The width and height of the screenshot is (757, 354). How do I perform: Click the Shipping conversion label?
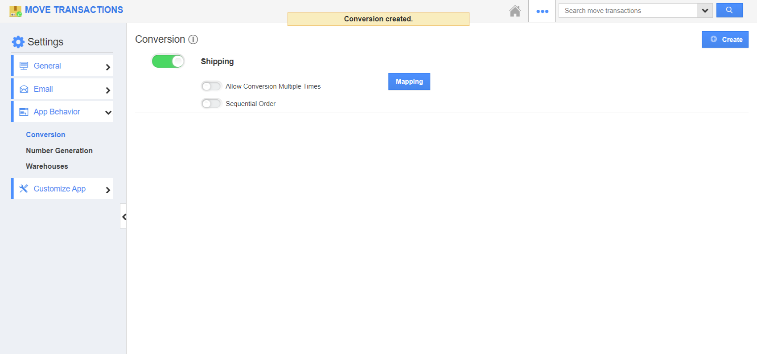click(217, 61)
